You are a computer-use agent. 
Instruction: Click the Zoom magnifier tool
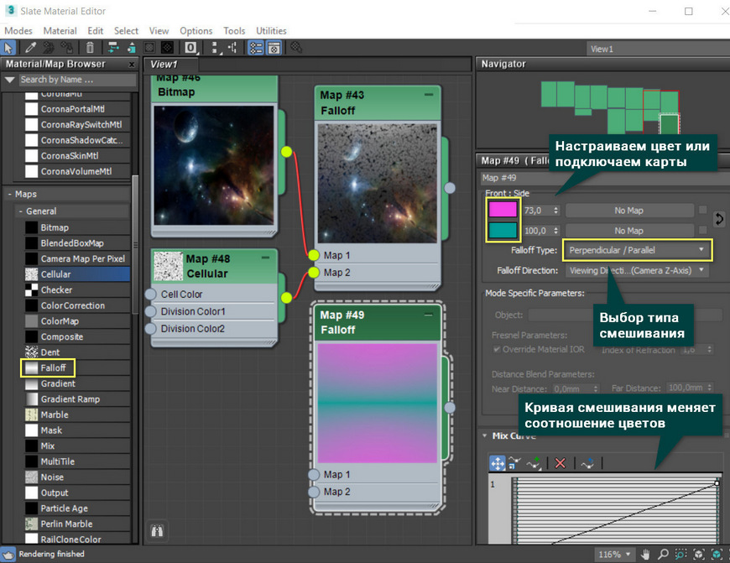click(664, 555)
